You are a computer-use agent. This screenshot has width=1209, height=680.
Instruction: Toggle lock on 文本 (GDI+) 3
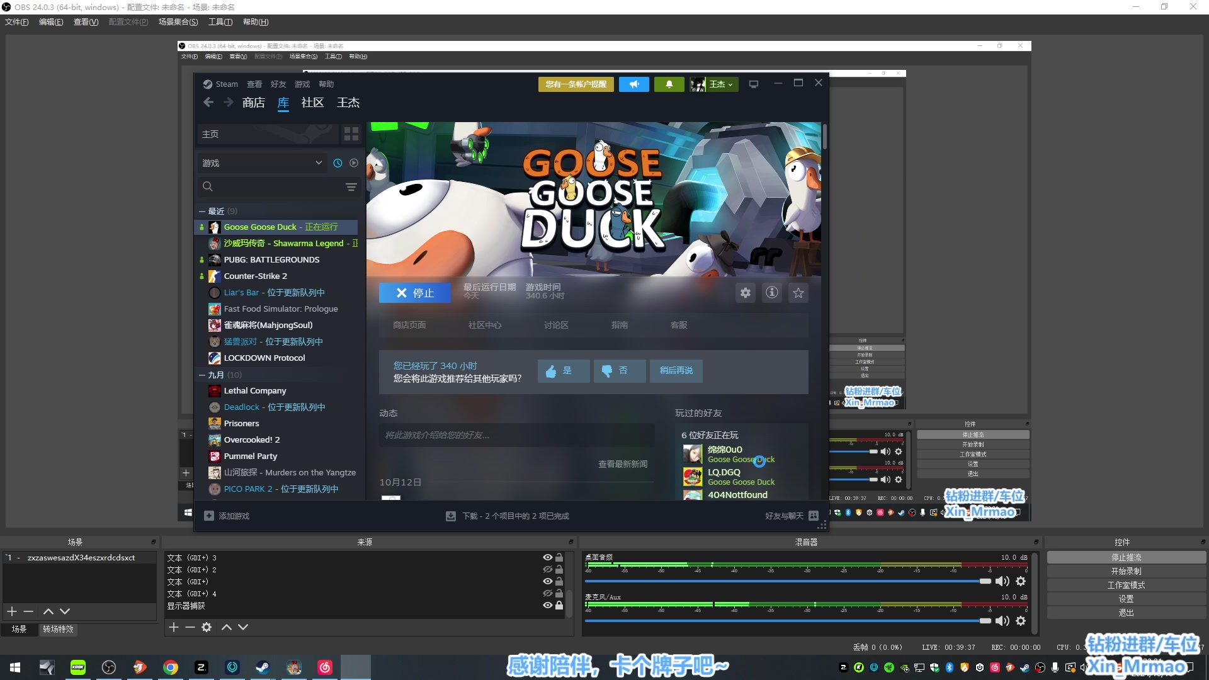tap(559, 558)
